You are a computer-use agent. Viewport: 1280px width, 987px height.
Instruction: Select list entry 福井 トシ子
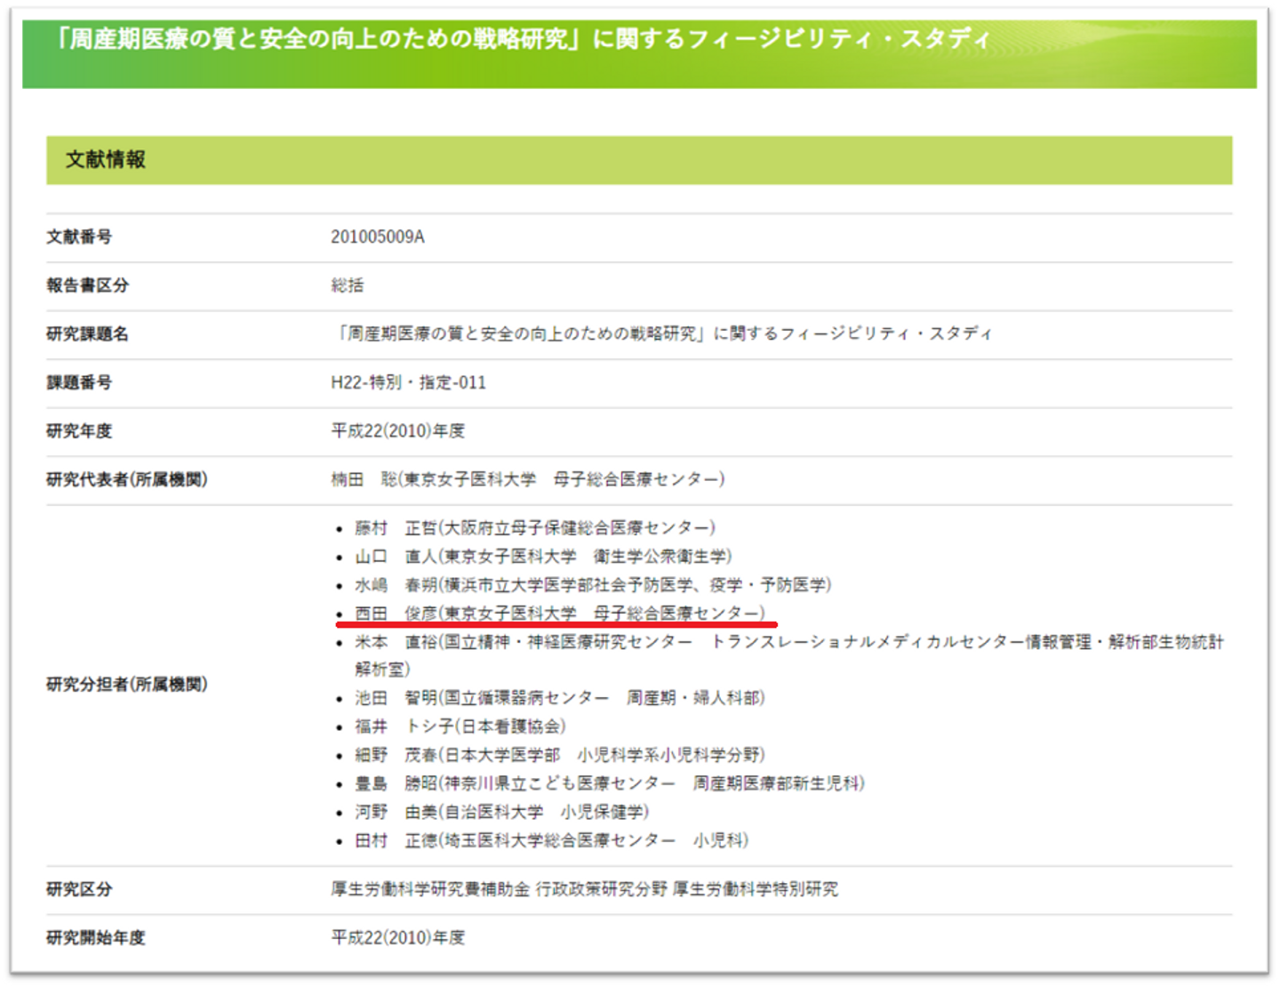pyautogui.click(x=460, y=726)
